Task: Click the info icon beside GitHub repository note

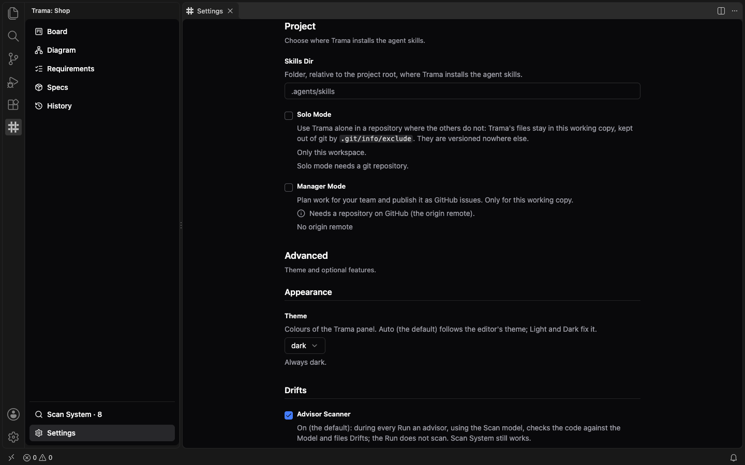Action: tap(301, 213)
